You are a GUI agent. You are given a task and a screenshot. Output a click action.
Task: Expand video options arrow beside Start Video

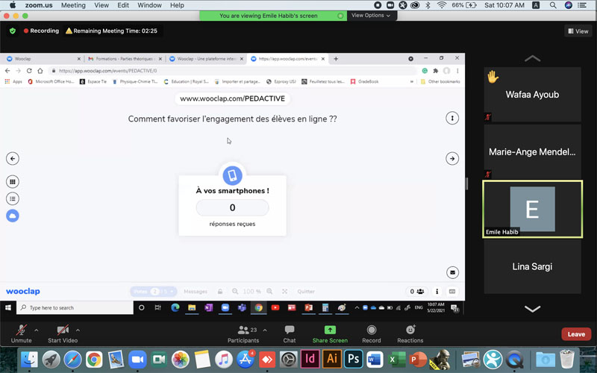coord(78,330)
